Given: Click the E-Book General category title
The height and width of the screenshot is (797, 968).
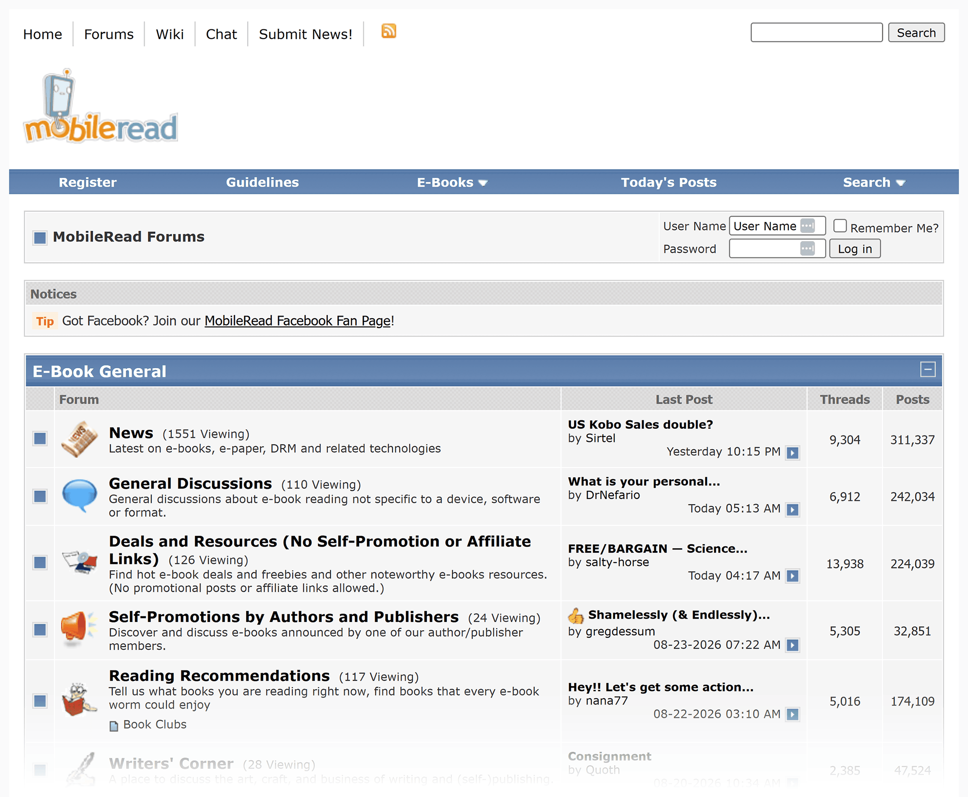Looking at the screenshot, I should [99, 372].
